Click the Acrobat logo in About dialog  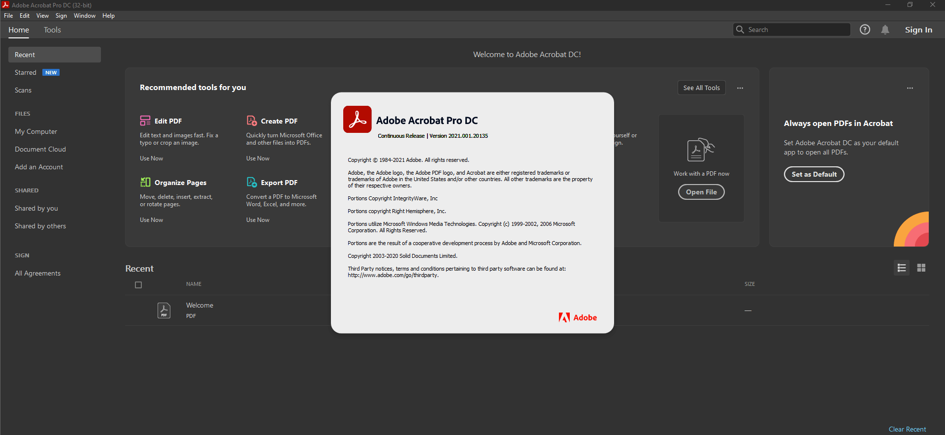[x=358, y=119]
